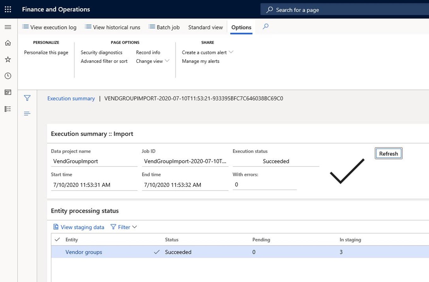Screen dimensions: 429x282
Task: Select the Standard view option
Action: pos(205,27)
